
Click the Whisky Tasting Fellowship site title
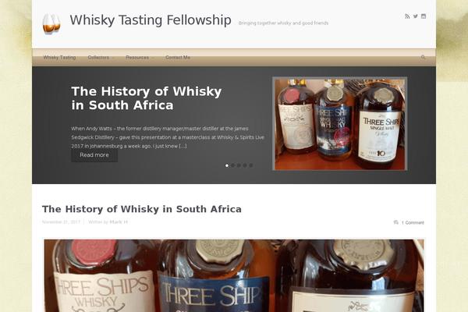click(x=151, y=20)
